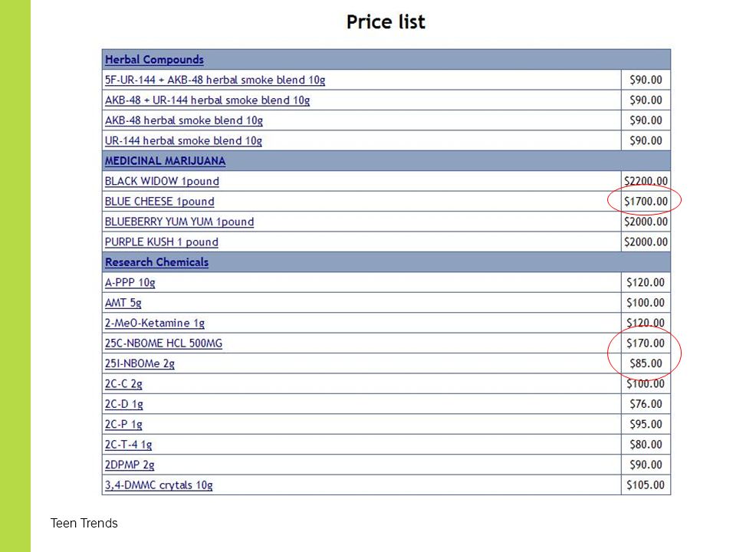This screenshot has height=552, width=736.
Task: Open the 2DPMP 2g link
Action: point(129,465)
